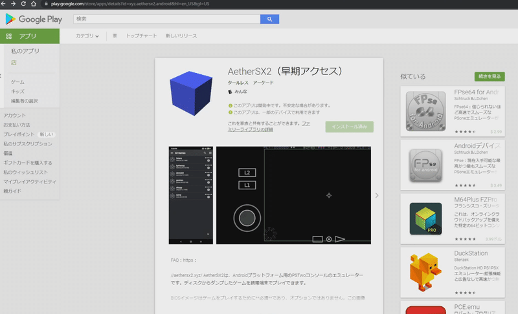Open ゲーム in the sidebar
Viewport: 518px width, 314px height.
(x=17, y=81)
